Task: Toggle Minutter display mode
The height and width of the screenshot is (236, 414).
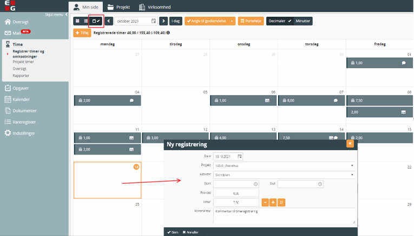Action: pos(303,21)
